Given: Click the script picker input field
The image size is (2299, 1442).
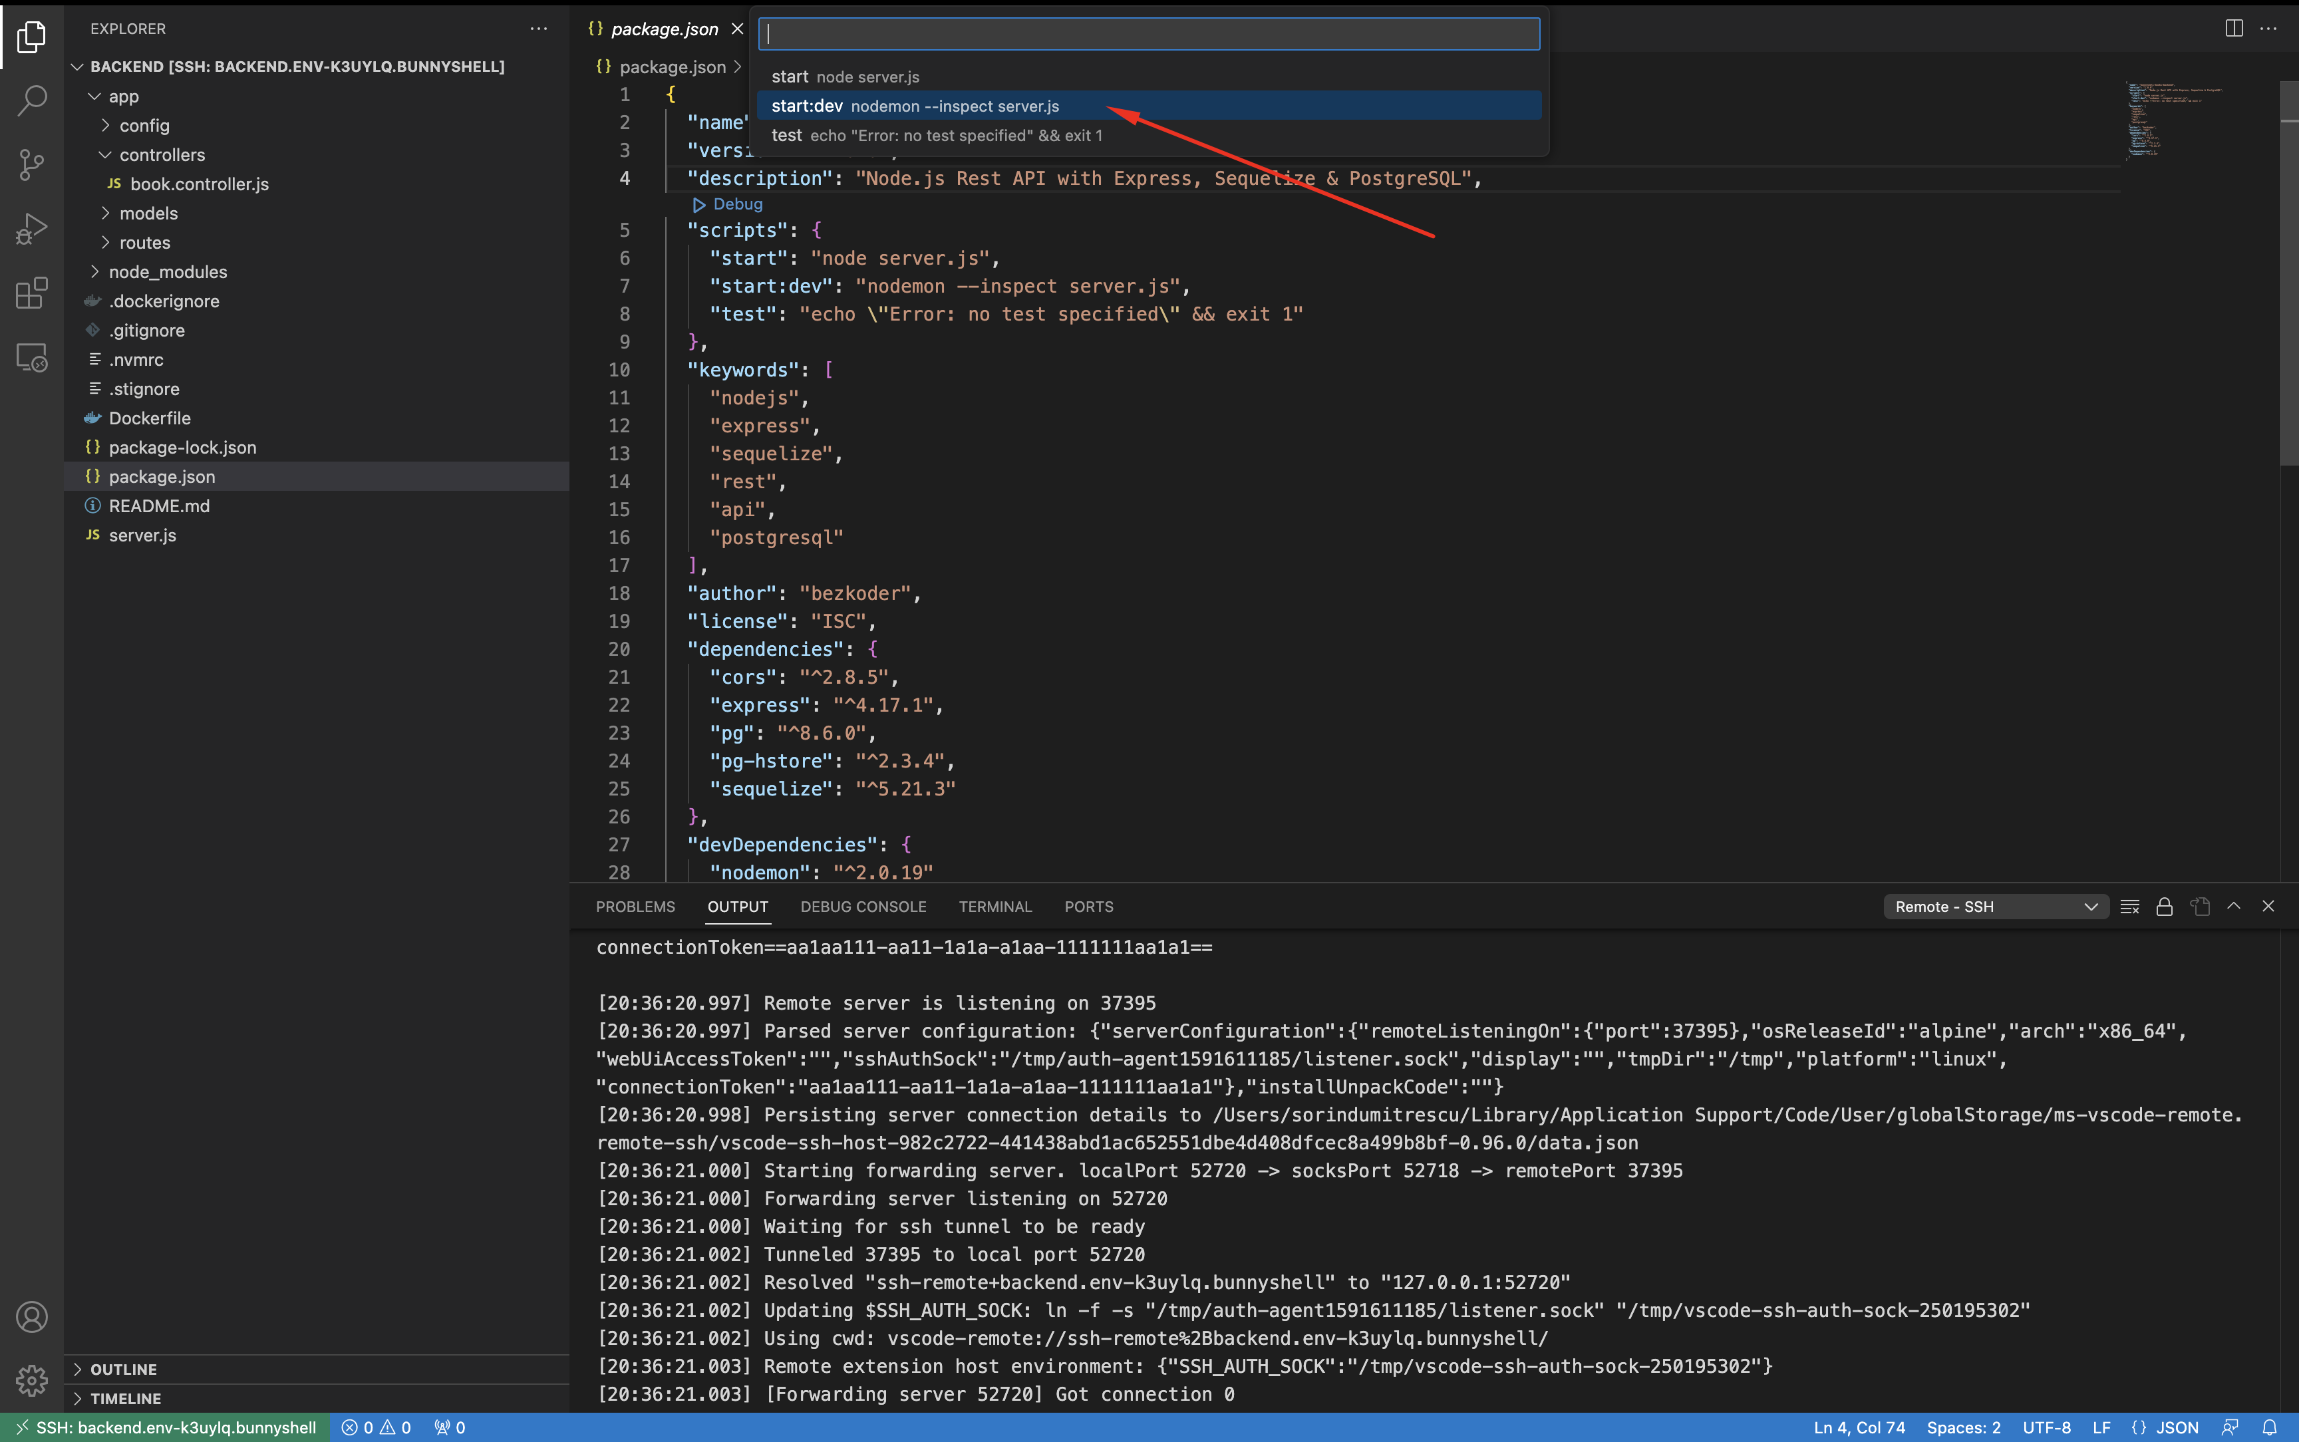Looking at the screenshot, I should (x=1148, y=35).
